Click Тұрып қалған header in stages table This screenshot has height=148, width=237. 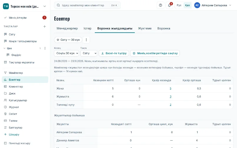coord(221,80)
